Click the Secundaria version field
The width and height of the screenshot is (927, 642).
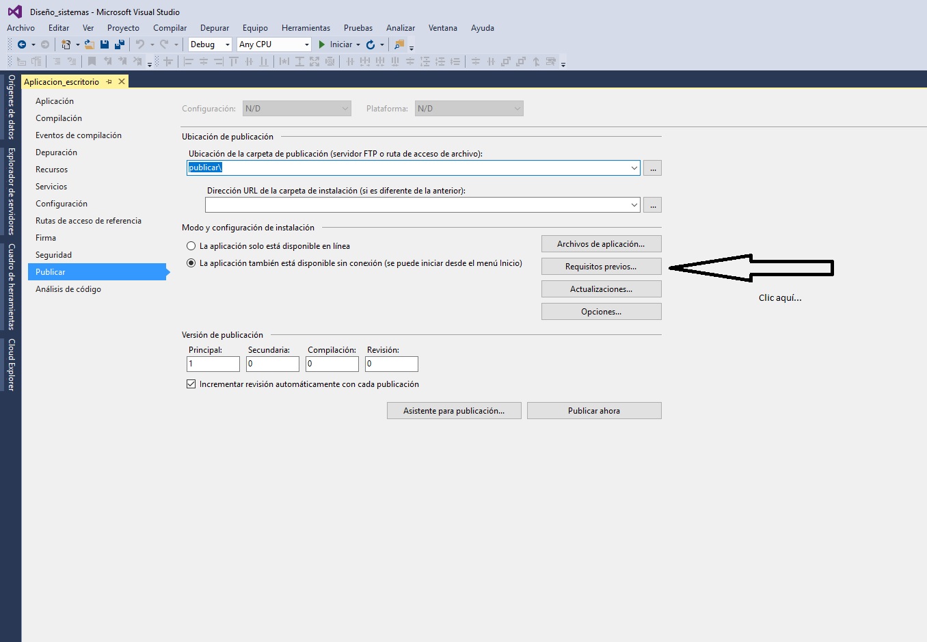click(273, 364)
